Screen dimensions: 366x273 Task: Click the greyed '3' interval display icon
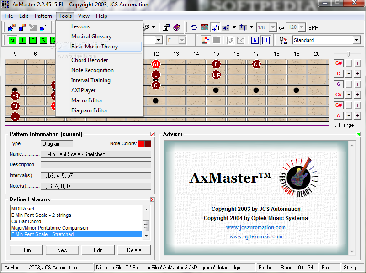coord(241,41)
